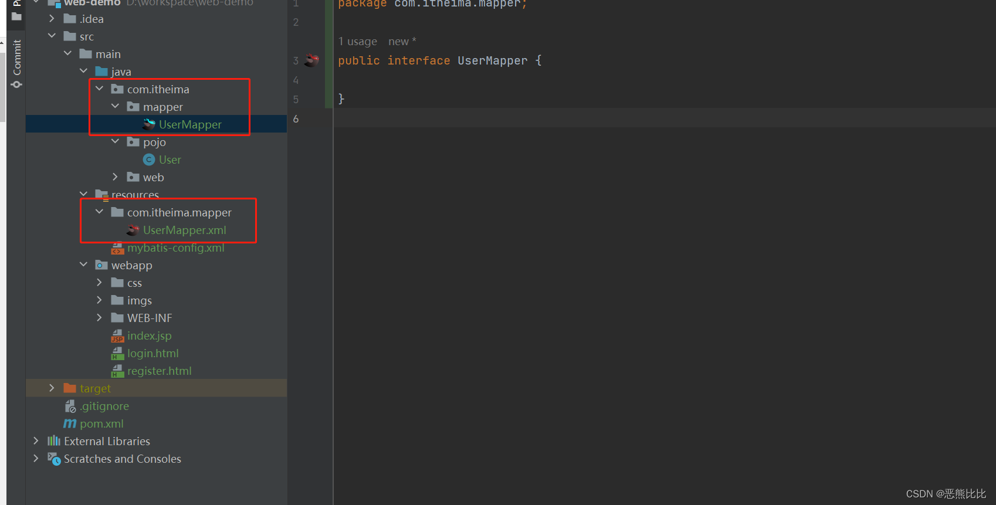Collapse the com.itheima package
This screenshot has width=996, height=505.
tap(99, 89)
